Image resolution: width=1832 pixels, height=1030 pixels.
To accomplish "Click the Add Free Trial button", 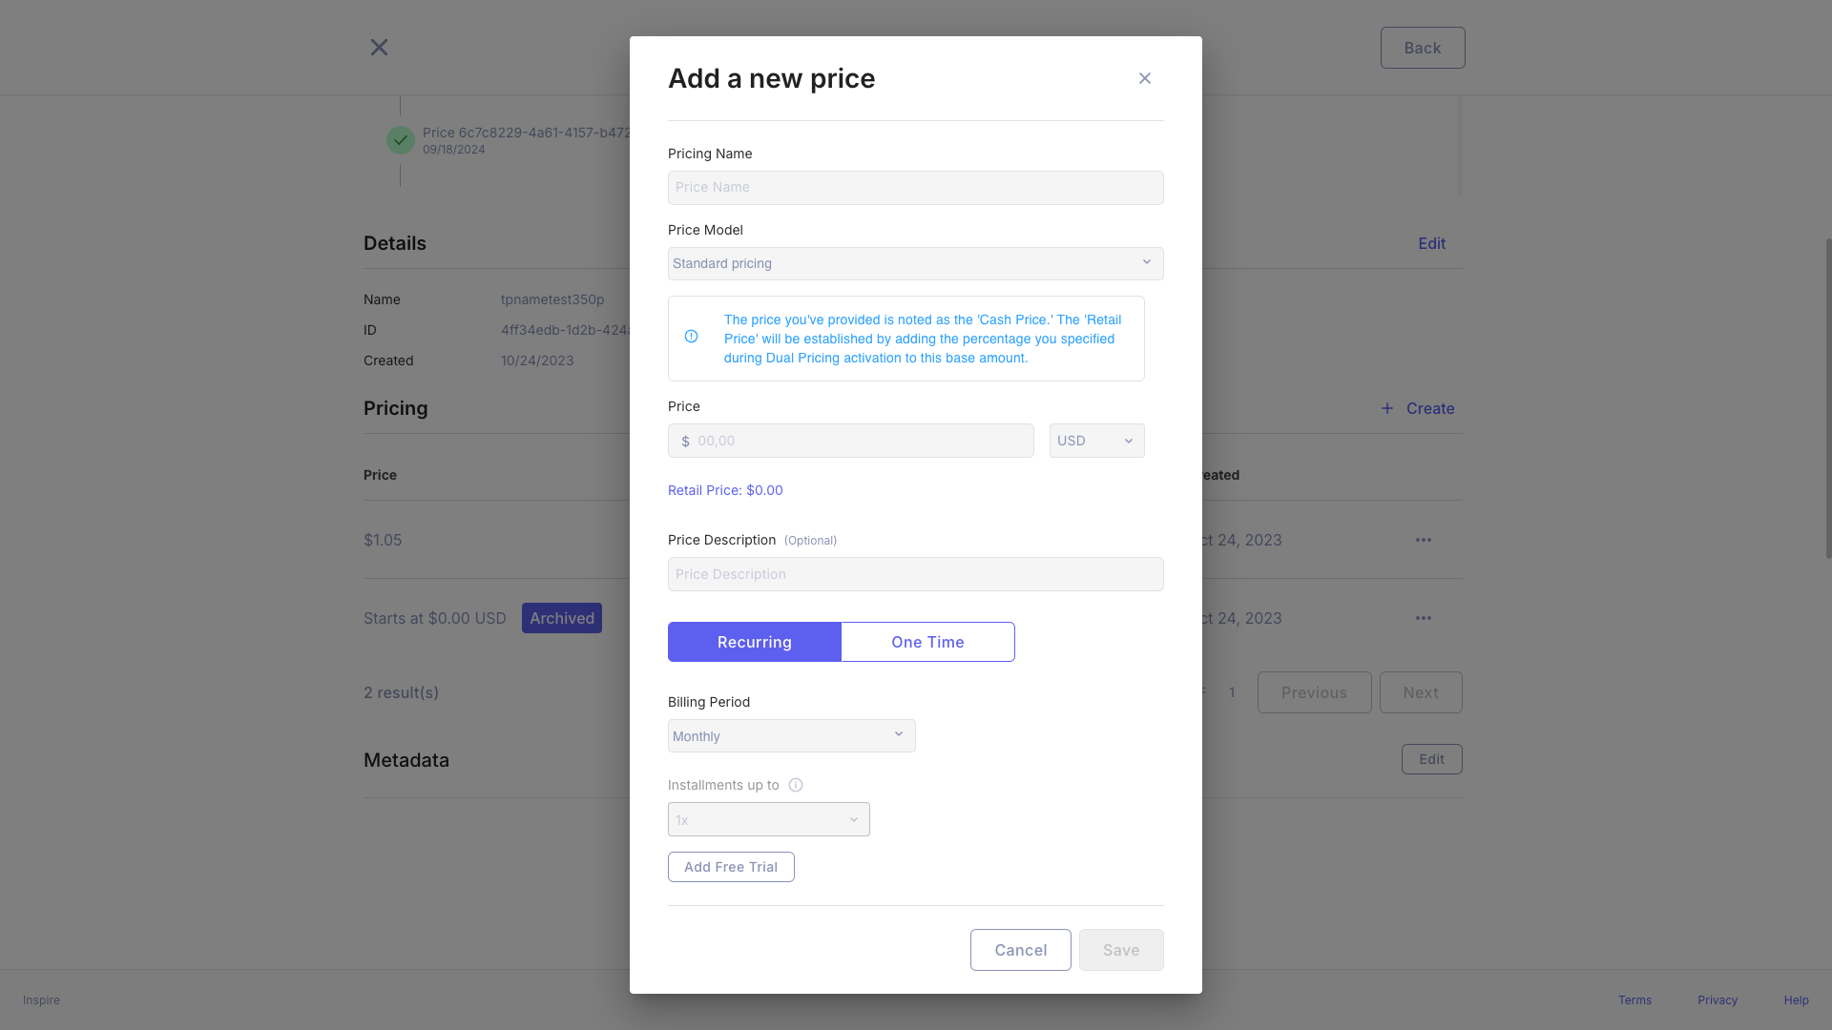I will (x=731, y=867).
